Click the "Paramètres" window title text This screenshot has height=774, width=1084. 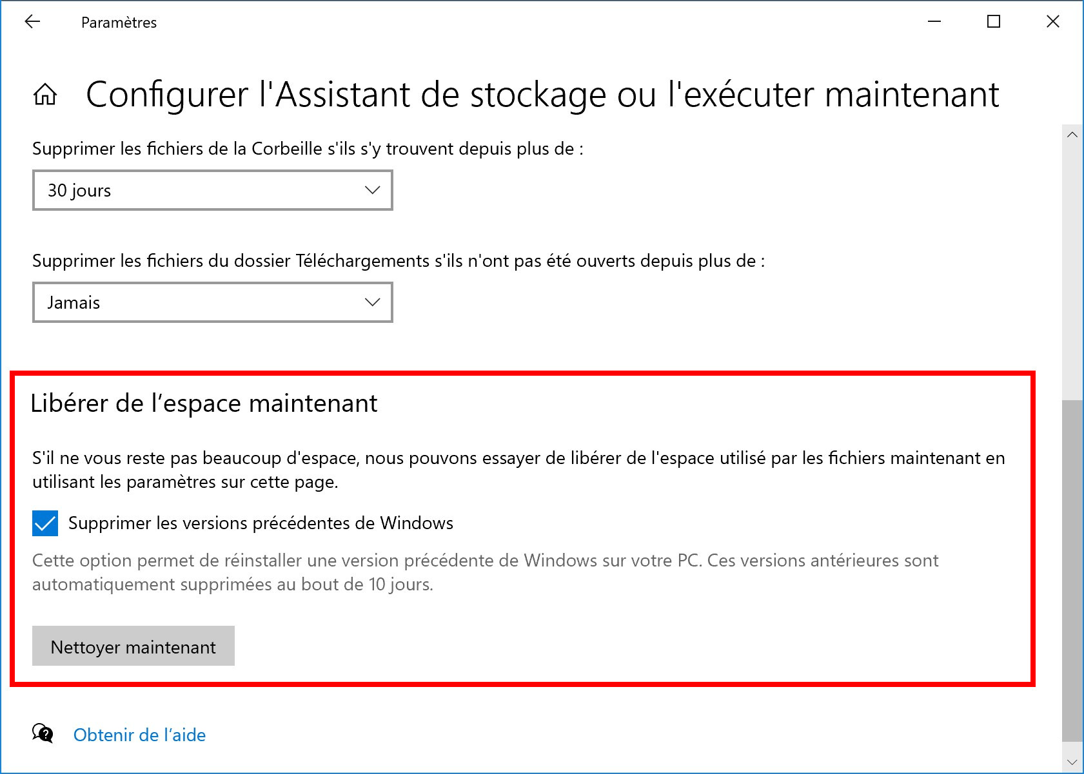[119, 23]
